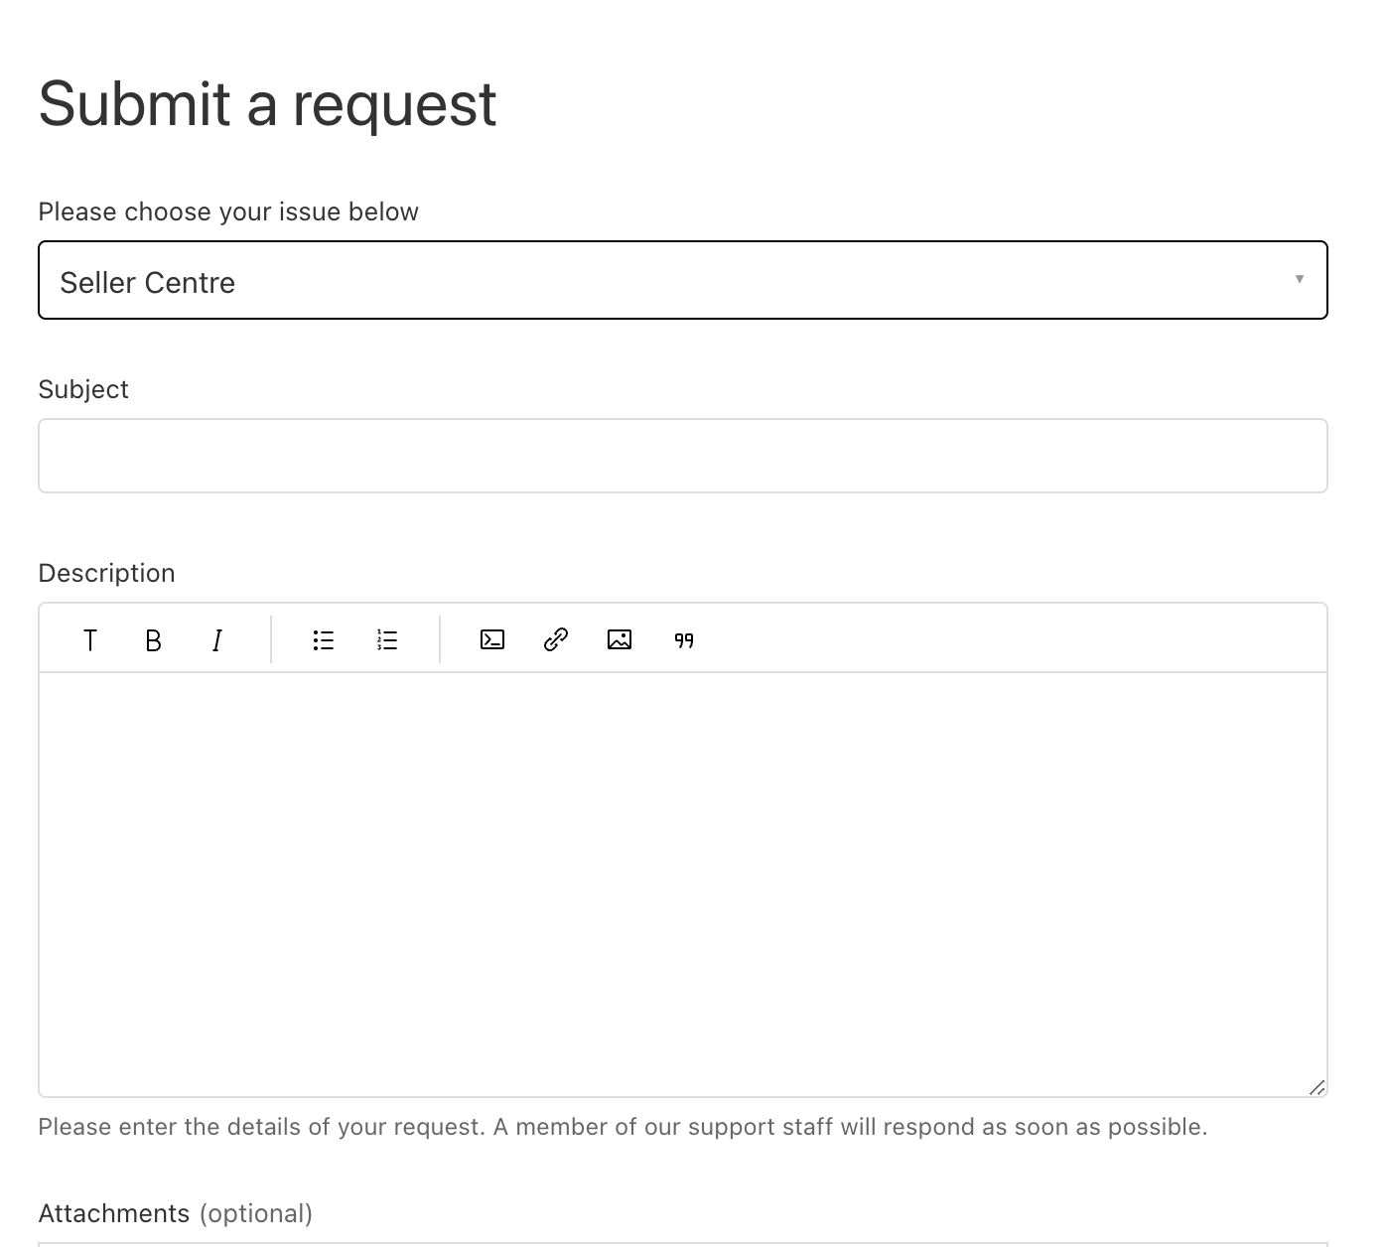Add a hyperlink to description
1386x1247 pixels.
[556, 640]
